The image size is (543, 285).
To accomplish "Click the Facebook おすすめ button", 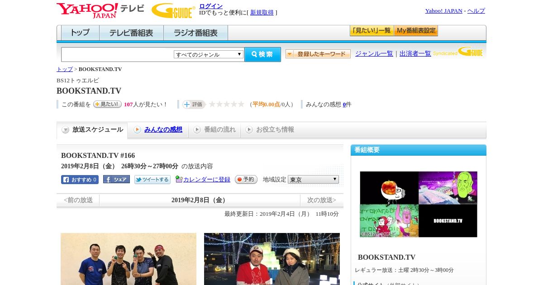I will 80,180.
